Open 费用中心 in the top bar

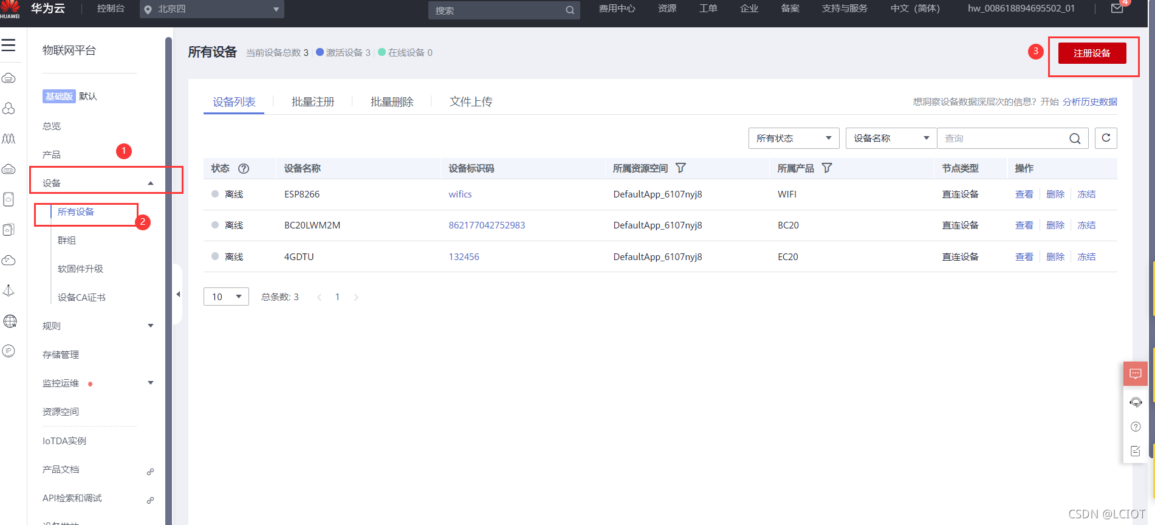pos(617,9)
